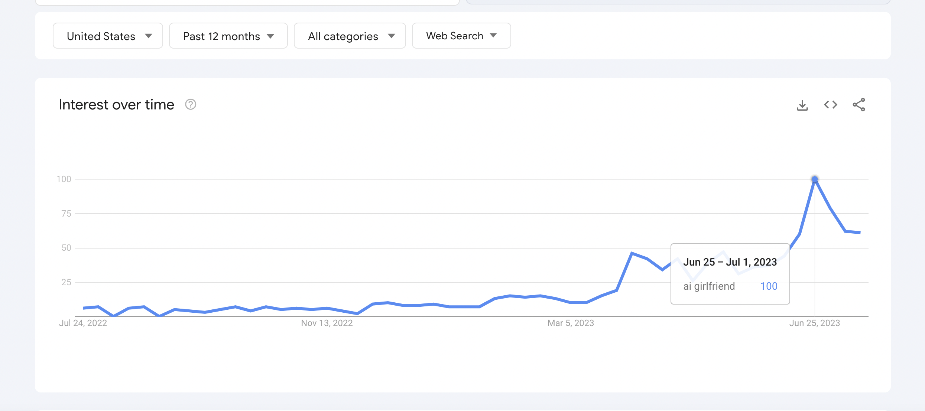Open the All categories dropdown
This screenshot has width=925, height=411.
350,36
